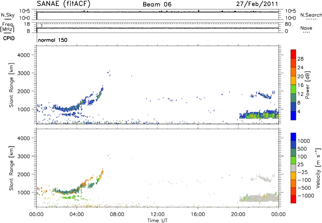
Task: Select the 8–12 dB teal power swatch
Action: [293, 98]
